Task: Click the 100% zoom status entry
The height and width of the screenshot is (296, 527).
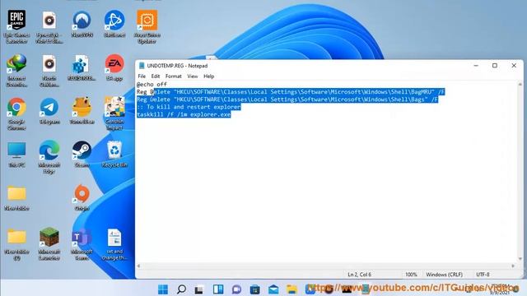Action: pos(411,275)
